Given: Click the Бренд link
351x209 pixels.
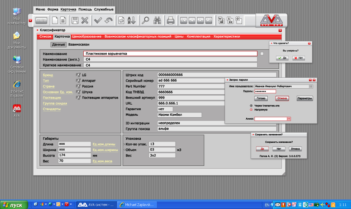Looking at the screenshot, I should point(48,75).
